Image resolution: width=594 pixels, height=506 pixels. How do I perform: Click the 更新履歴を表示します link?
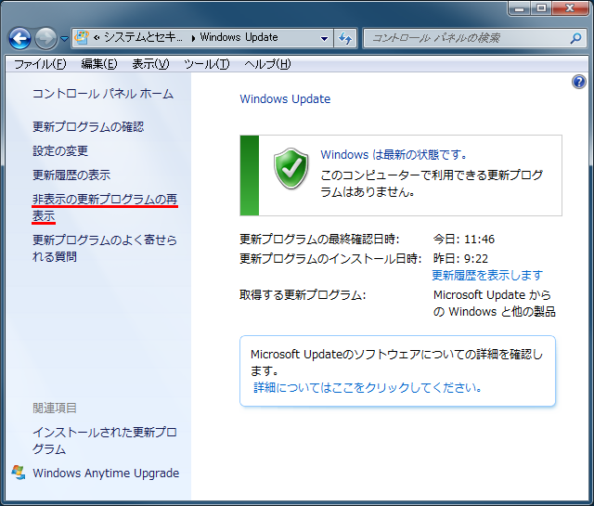[486, 275]
